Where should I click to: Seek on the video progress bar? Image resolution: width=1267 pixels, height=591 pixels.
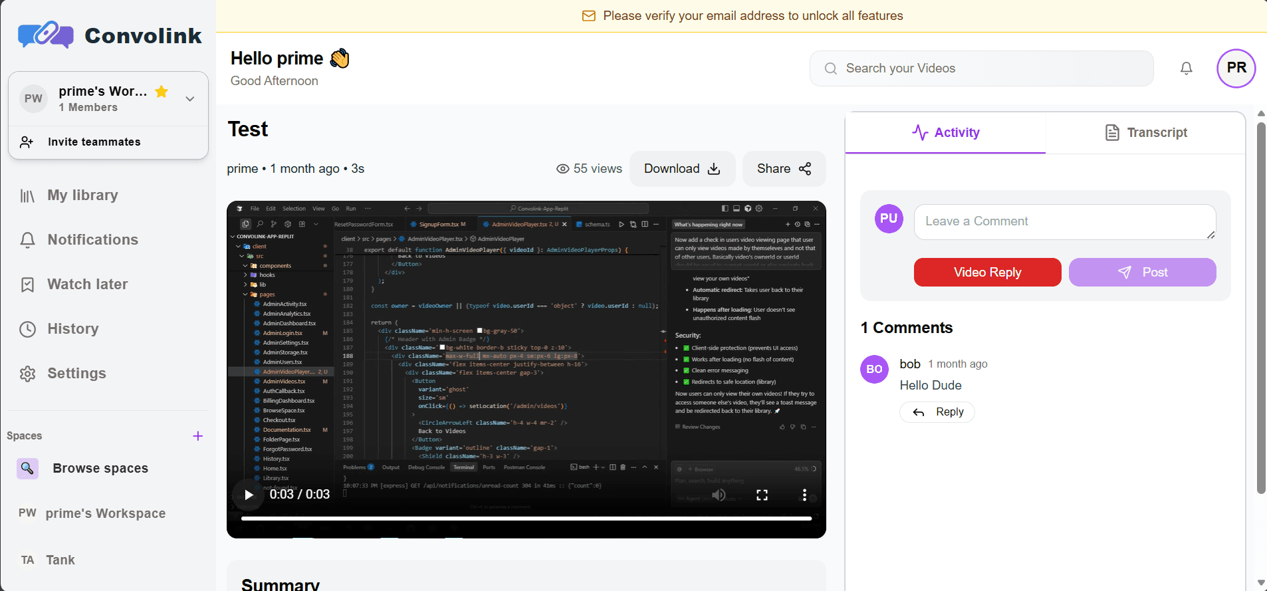pyautogui.click(x=526, y=519)
